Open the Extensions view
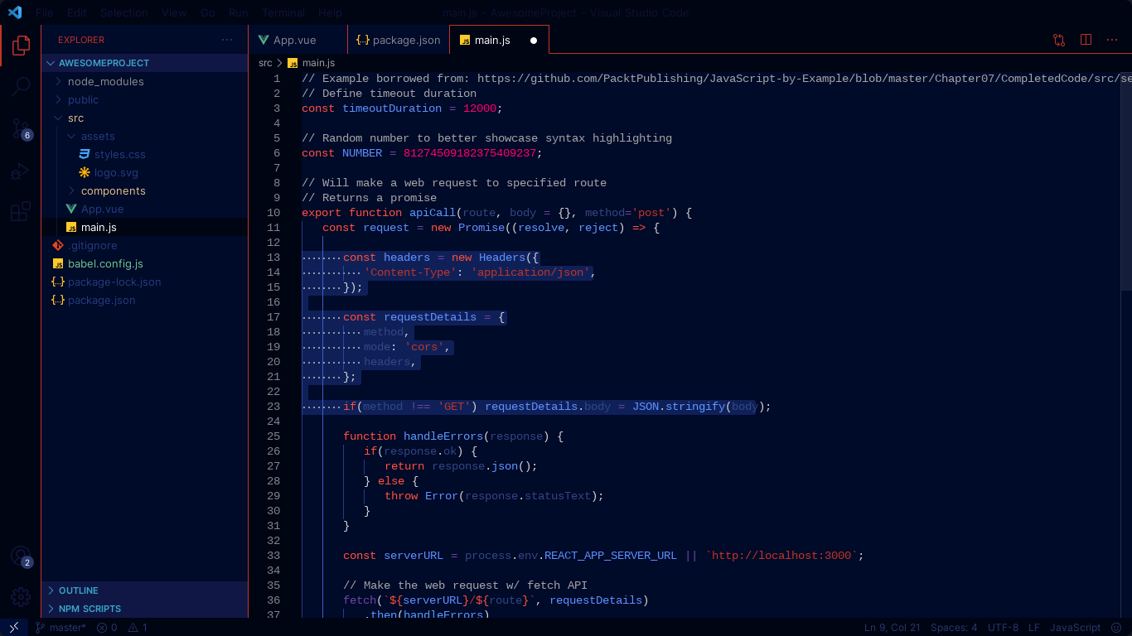This screenshot has width=1132, height=636. pyautogui.click(x=21, y=211)
